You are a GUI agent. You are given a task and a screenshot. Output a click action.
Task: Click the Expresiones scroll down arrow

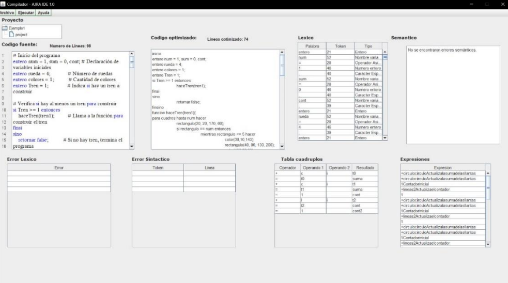click(488, 244)
